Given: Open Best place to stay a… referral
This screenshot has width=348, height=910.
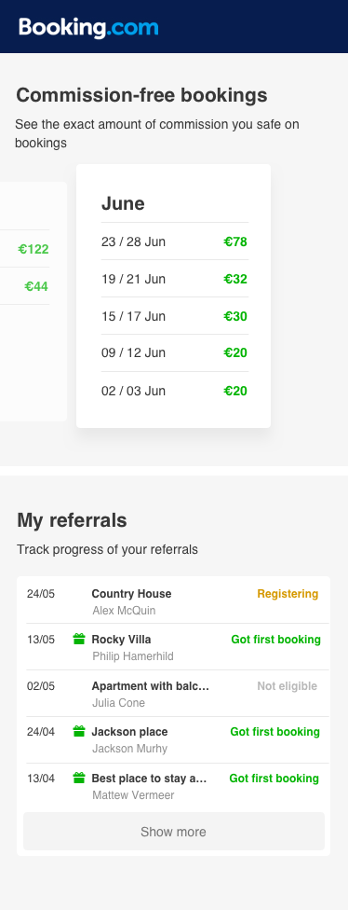Looking at the screenshot, I should [x=173, y=786].
